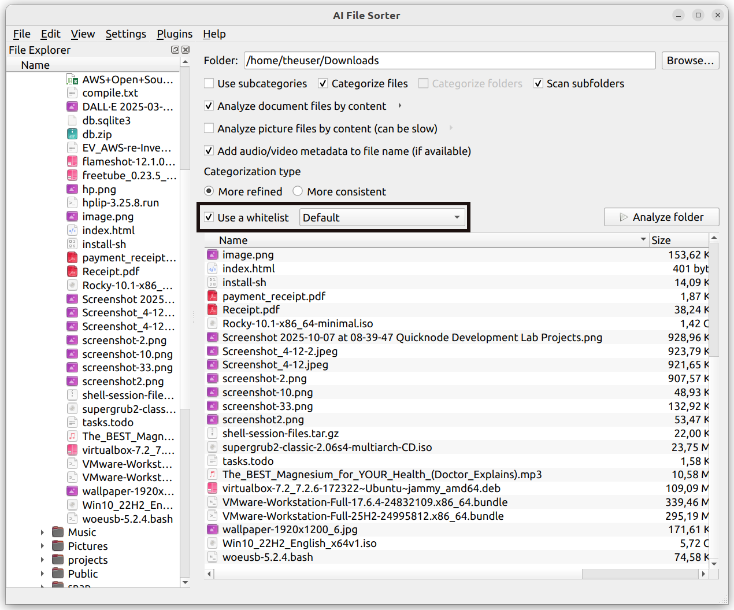Click the screenshot icon beside Screenshot_4-12.jpeg

pyautogui.click(x=212, y=364)
